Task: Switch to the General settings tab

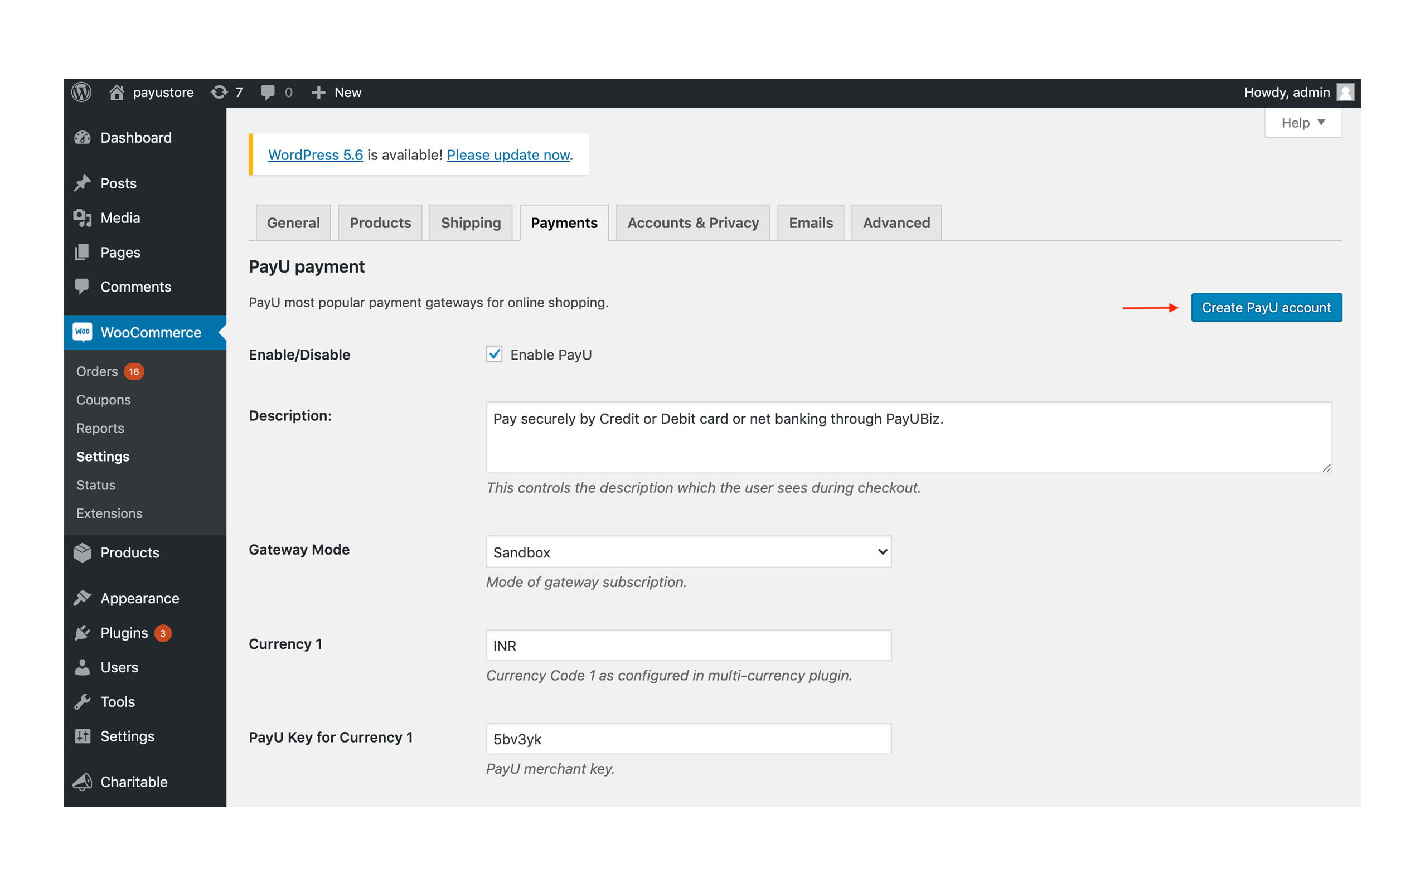Action: [x=292, y=222]
